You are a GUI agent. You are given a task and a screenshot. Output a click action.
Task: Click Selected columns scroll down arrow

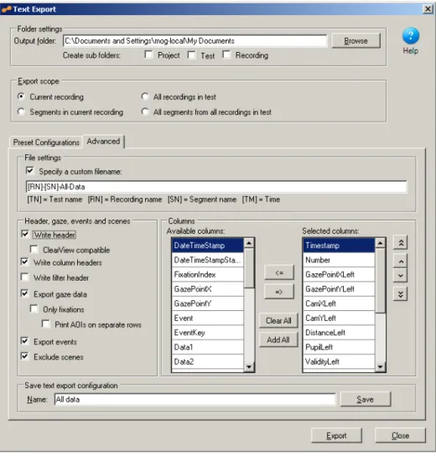[x=380, y=366]
